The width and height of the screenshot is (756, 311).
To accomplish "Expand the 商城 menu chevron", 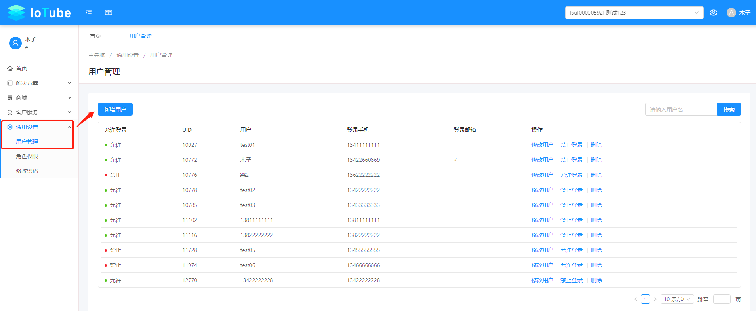I will click(70, 98).
